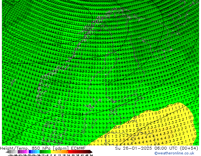Click the '42' legend label right of zero
Image resolution: width=201 pixels, height=156 pixels.
point(82,155)
